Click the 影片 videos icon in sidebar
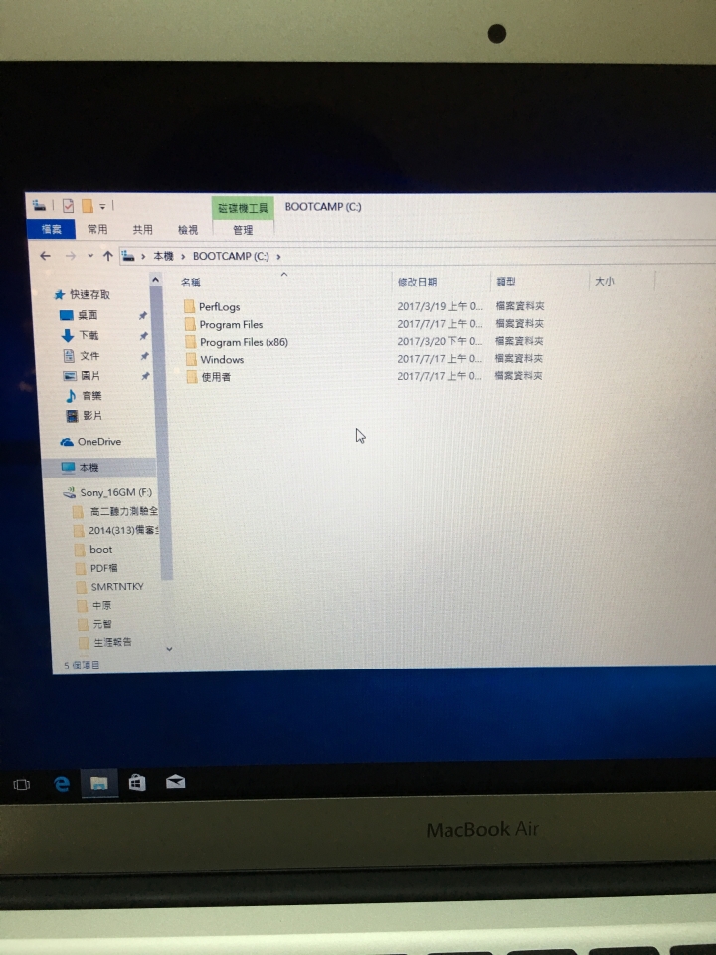Screen dimensions: 716x955 click(x=72, y=416)
